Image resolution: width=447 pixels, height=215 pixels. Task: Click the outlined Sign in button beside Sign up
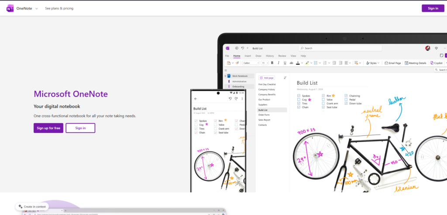80,128
